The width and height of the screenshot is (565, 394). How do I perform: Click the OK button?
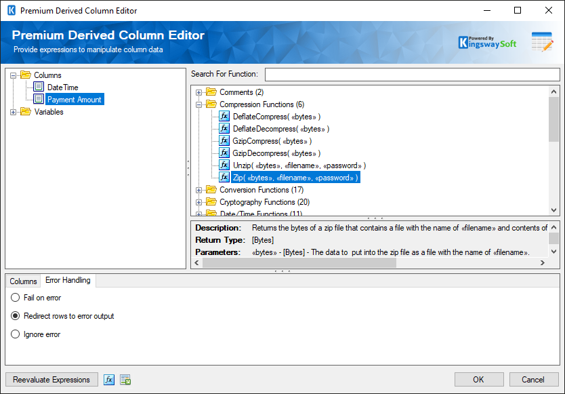click(x=479, y=380)
